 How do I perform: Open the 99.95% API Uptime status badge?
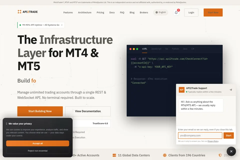coord(41,25)
